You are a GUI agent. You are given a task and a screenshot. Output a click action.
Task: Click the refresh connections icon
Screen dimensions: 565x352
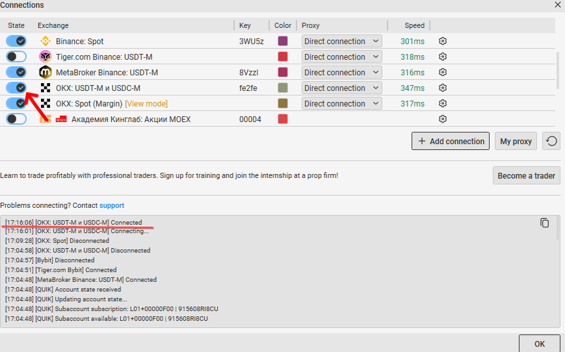[x=551, y=141]
